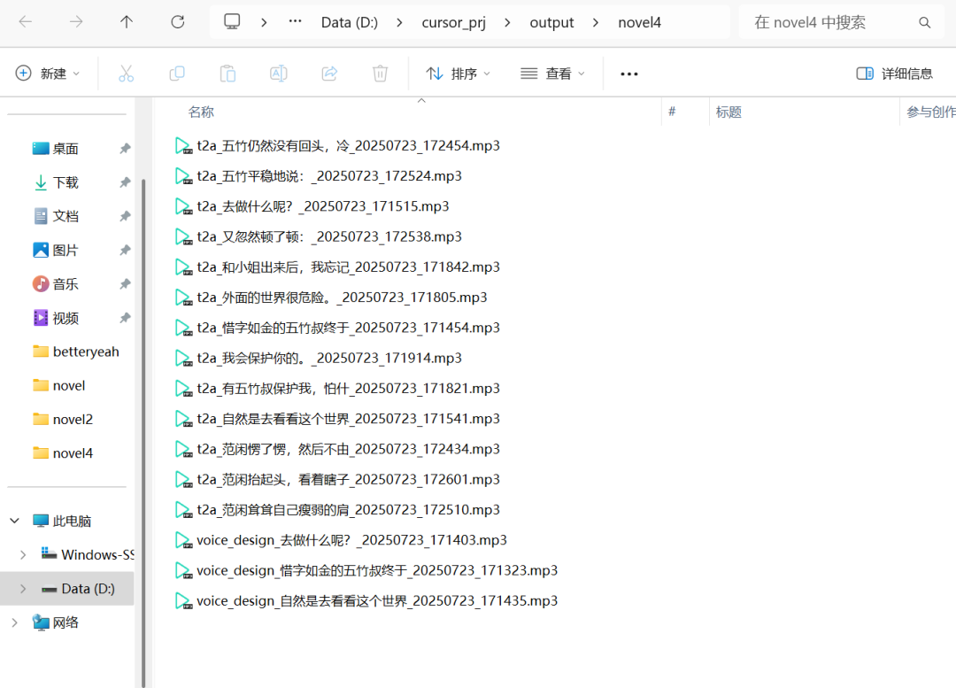Open the 音乐 sidebar folder

[63, 283]
